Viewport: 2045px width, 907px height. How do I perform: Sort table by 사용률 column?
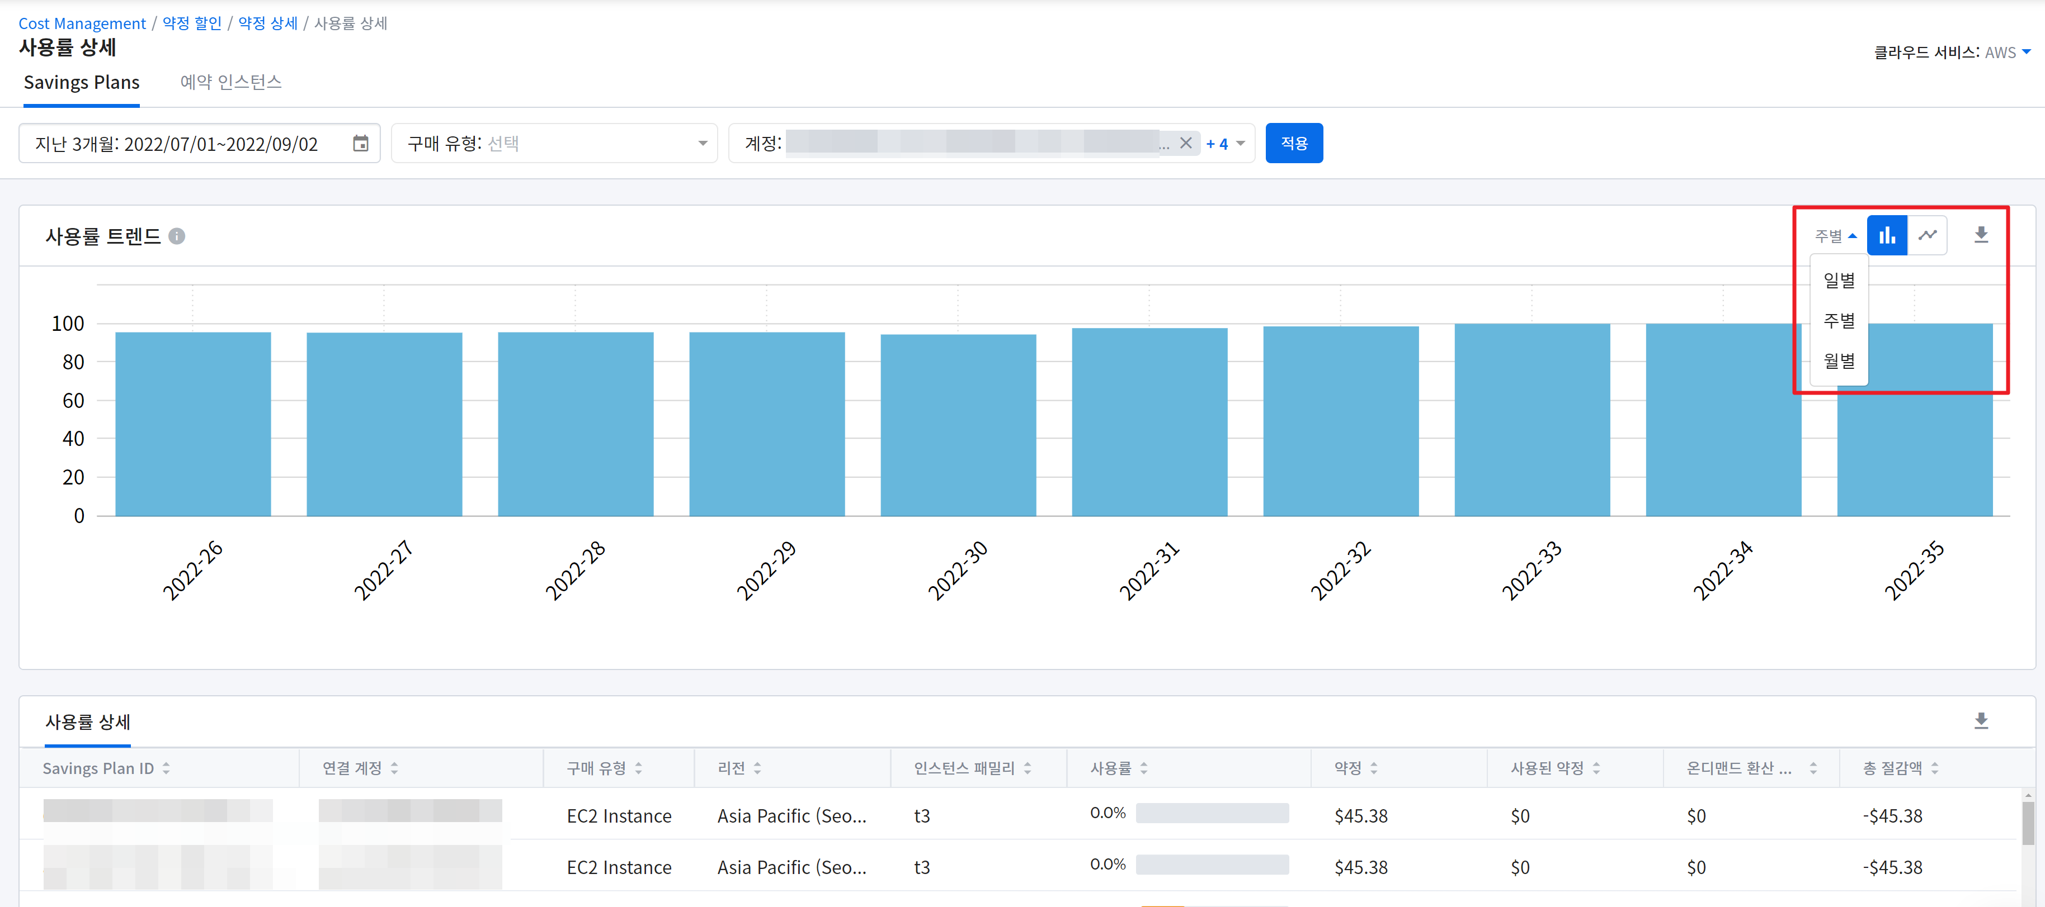(1143, 767)
